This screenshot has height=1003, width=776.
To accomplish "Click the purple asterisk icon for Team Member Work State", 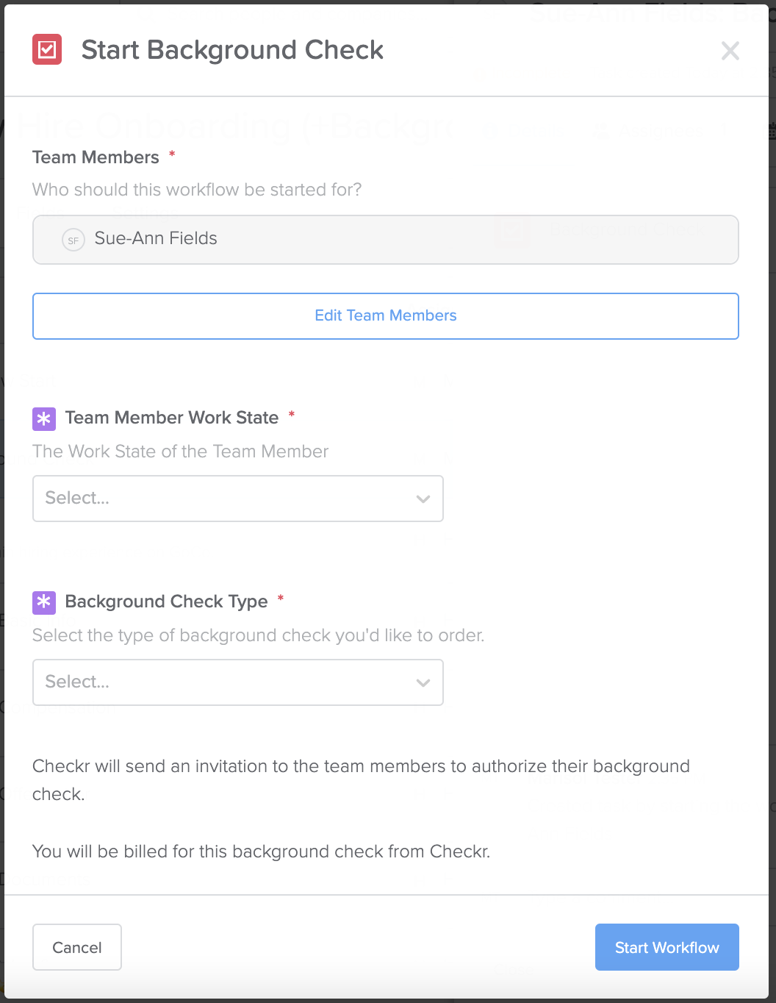I will point(44,418).
